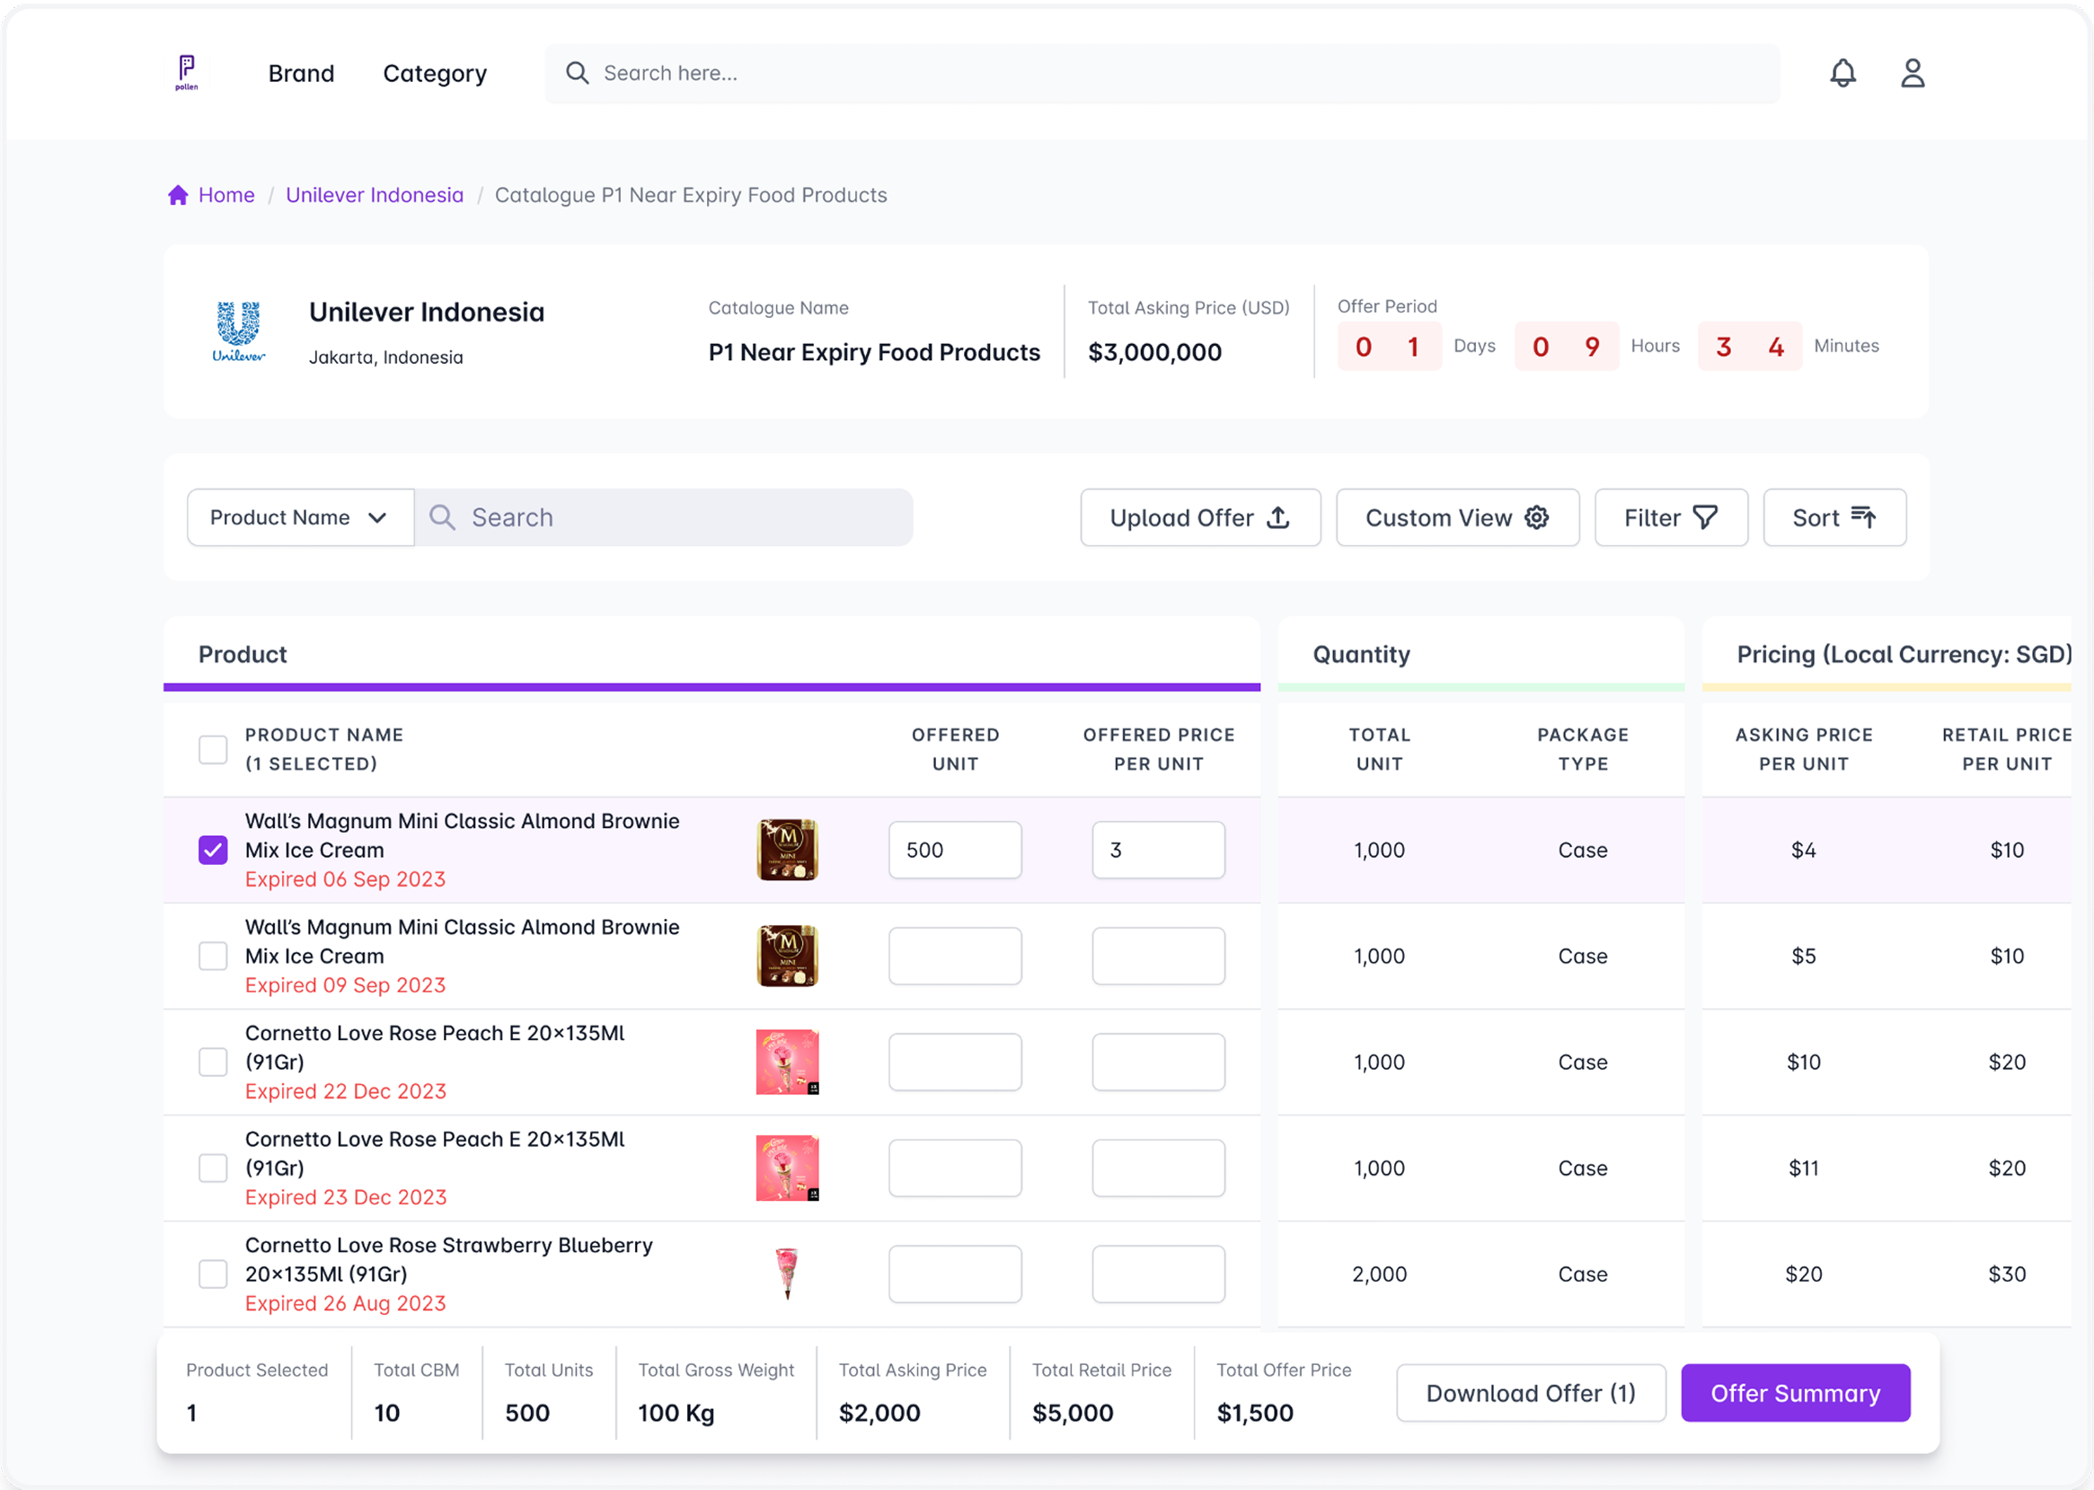
Task: Open Unilever Indonesia breadcrumb link
Action: [375, 195]
